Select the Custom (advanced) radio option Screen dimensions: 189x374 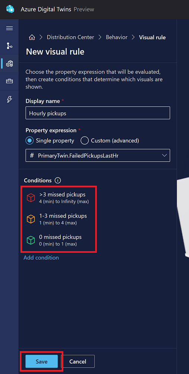pyautogui.click(x=110, y=141)
